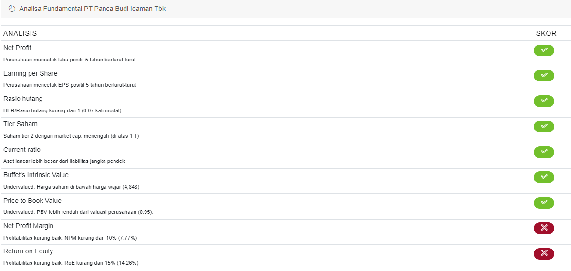Image resolution: width=571 pixels, height=271 pixels.
Task: Click Price to Book Value green check badge
Action: (544, 203)
